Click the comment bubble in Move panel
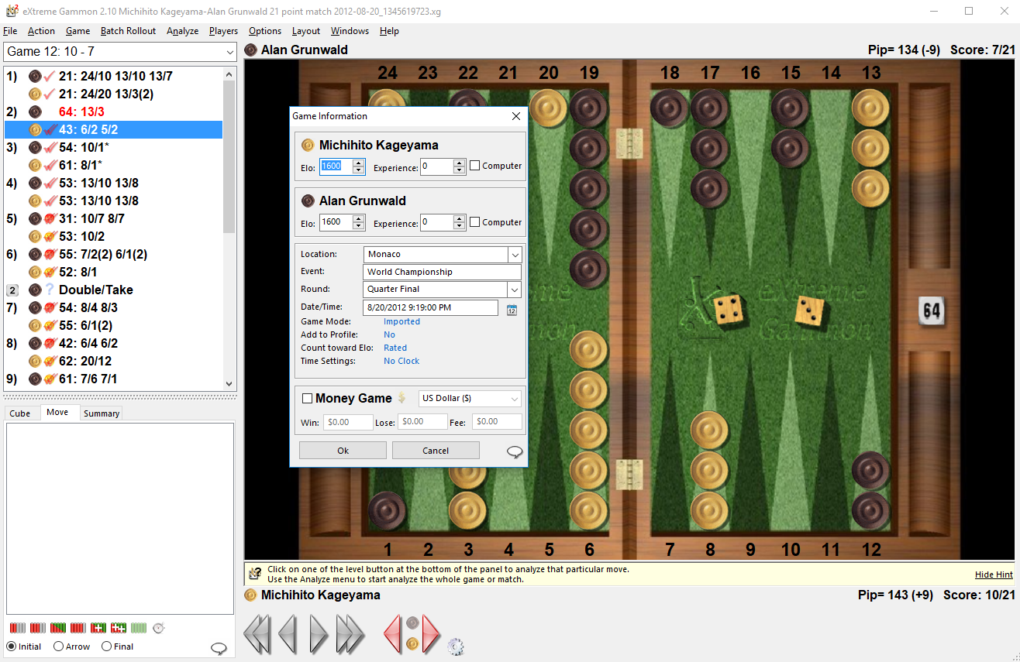 tap(219, 648)
